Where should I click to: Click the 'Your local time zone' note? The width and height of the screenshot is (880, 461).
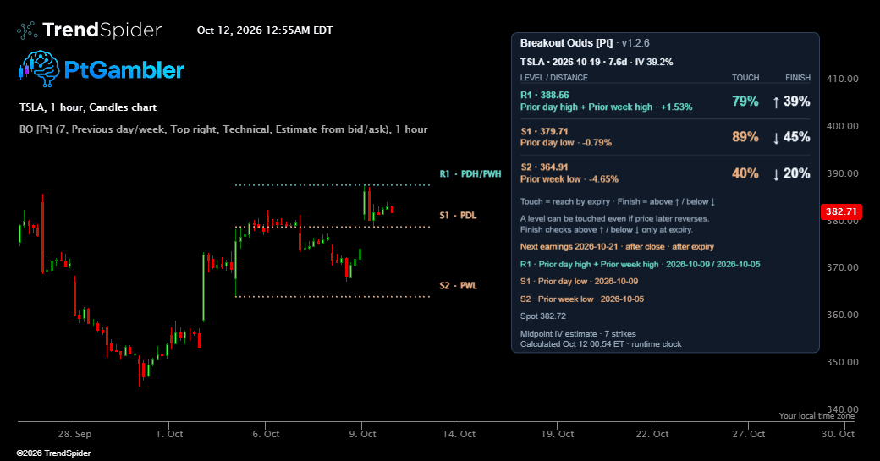817,416
